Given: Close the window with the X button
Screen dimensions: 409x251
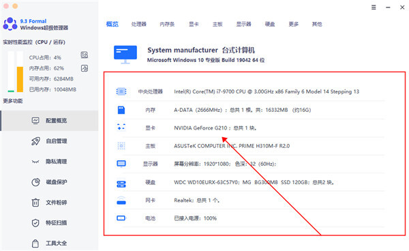Looking at the screenshot, I should (402, 8).
